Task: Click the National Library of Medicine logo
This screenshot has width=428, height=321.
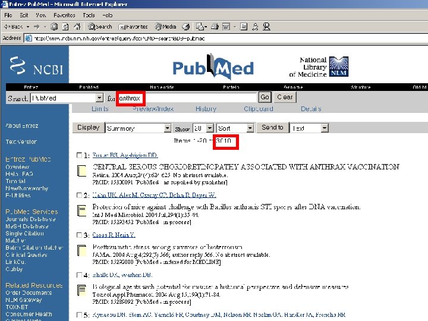Action: click(319, 67)
